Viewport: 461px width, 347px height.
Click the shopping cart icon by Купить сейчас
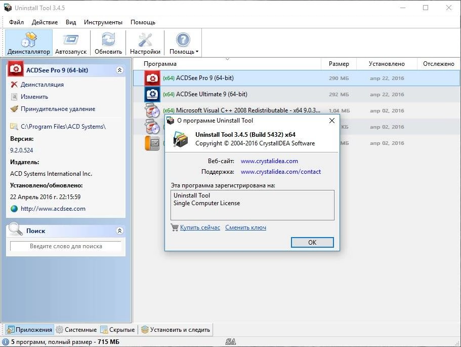tap(175, 227)
